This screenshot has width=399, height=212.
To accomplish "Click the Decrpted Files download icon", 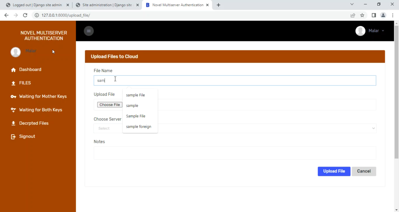I will [13, 123].
